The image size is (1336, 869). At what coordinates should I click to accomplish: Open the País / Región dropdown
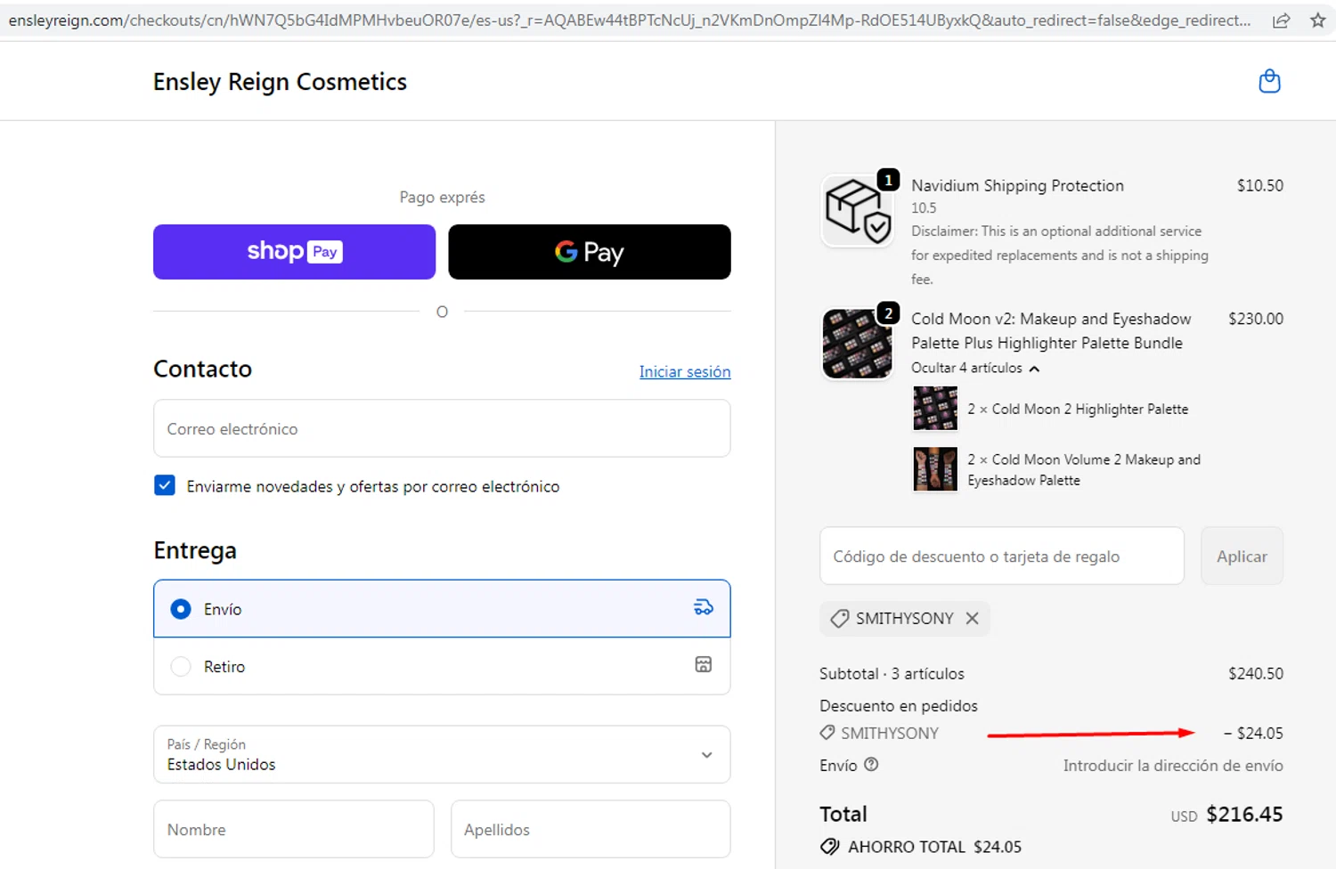coord(442,754)
